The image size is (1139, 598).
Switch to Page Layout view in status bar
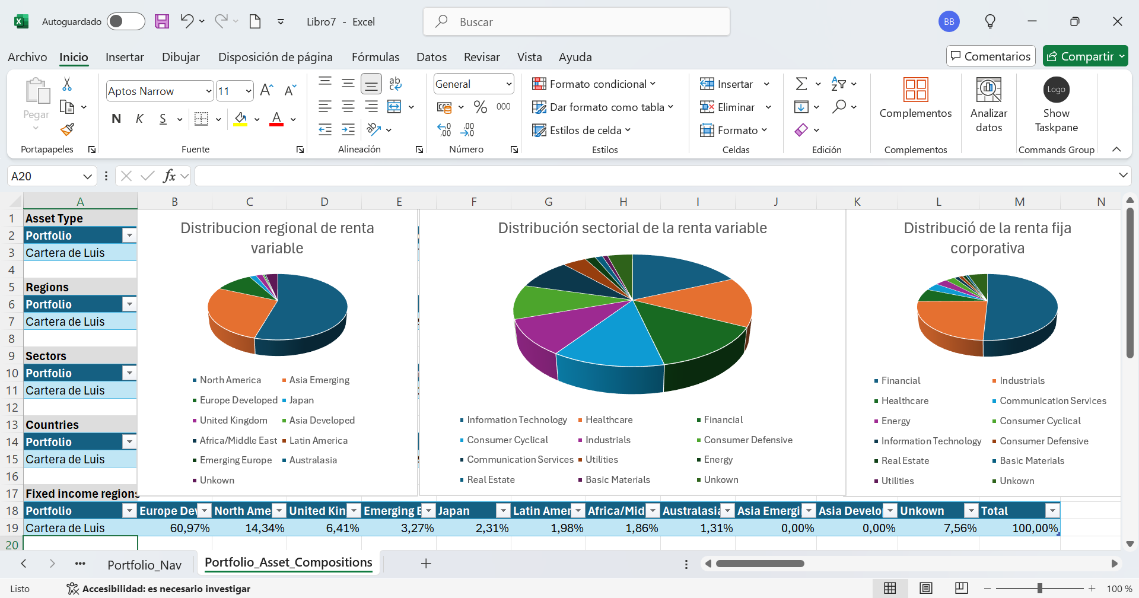(x=925, y=588)
